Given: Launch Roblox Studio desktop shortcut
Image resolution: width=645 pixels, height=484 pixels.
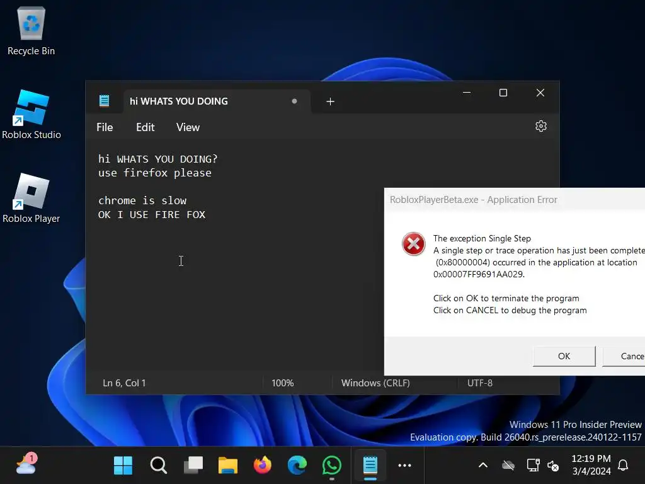Looking at the screenshot, I should 31,115.
